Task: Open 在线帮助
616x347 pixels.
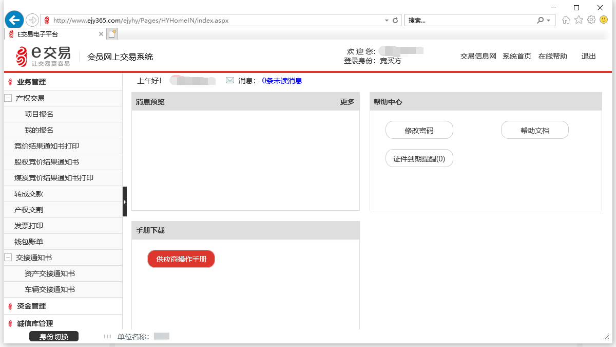Action: click(553, 57)
